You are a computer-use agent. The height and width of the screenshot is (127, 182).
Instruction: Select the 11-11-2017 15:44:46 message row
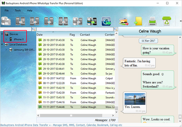pos(76,107)
